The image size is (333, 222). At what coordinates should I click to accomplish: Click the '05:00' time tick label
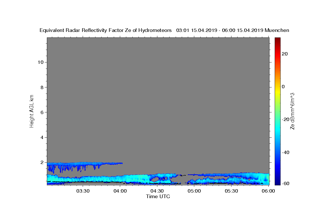[194, 191]
